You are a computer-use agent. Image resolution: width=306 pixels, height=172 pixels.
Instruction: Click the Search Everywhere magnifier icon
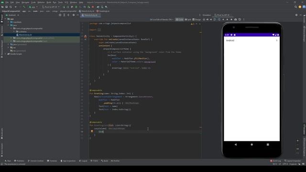pyautogui.click(x=295, y=7)
